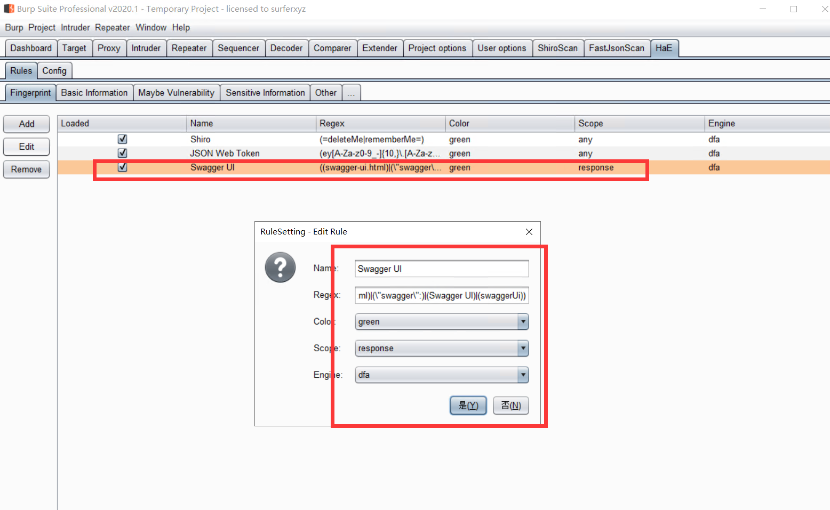Switch to the Target tab
This screenshot has height=510, width=830.
point(74,48)
